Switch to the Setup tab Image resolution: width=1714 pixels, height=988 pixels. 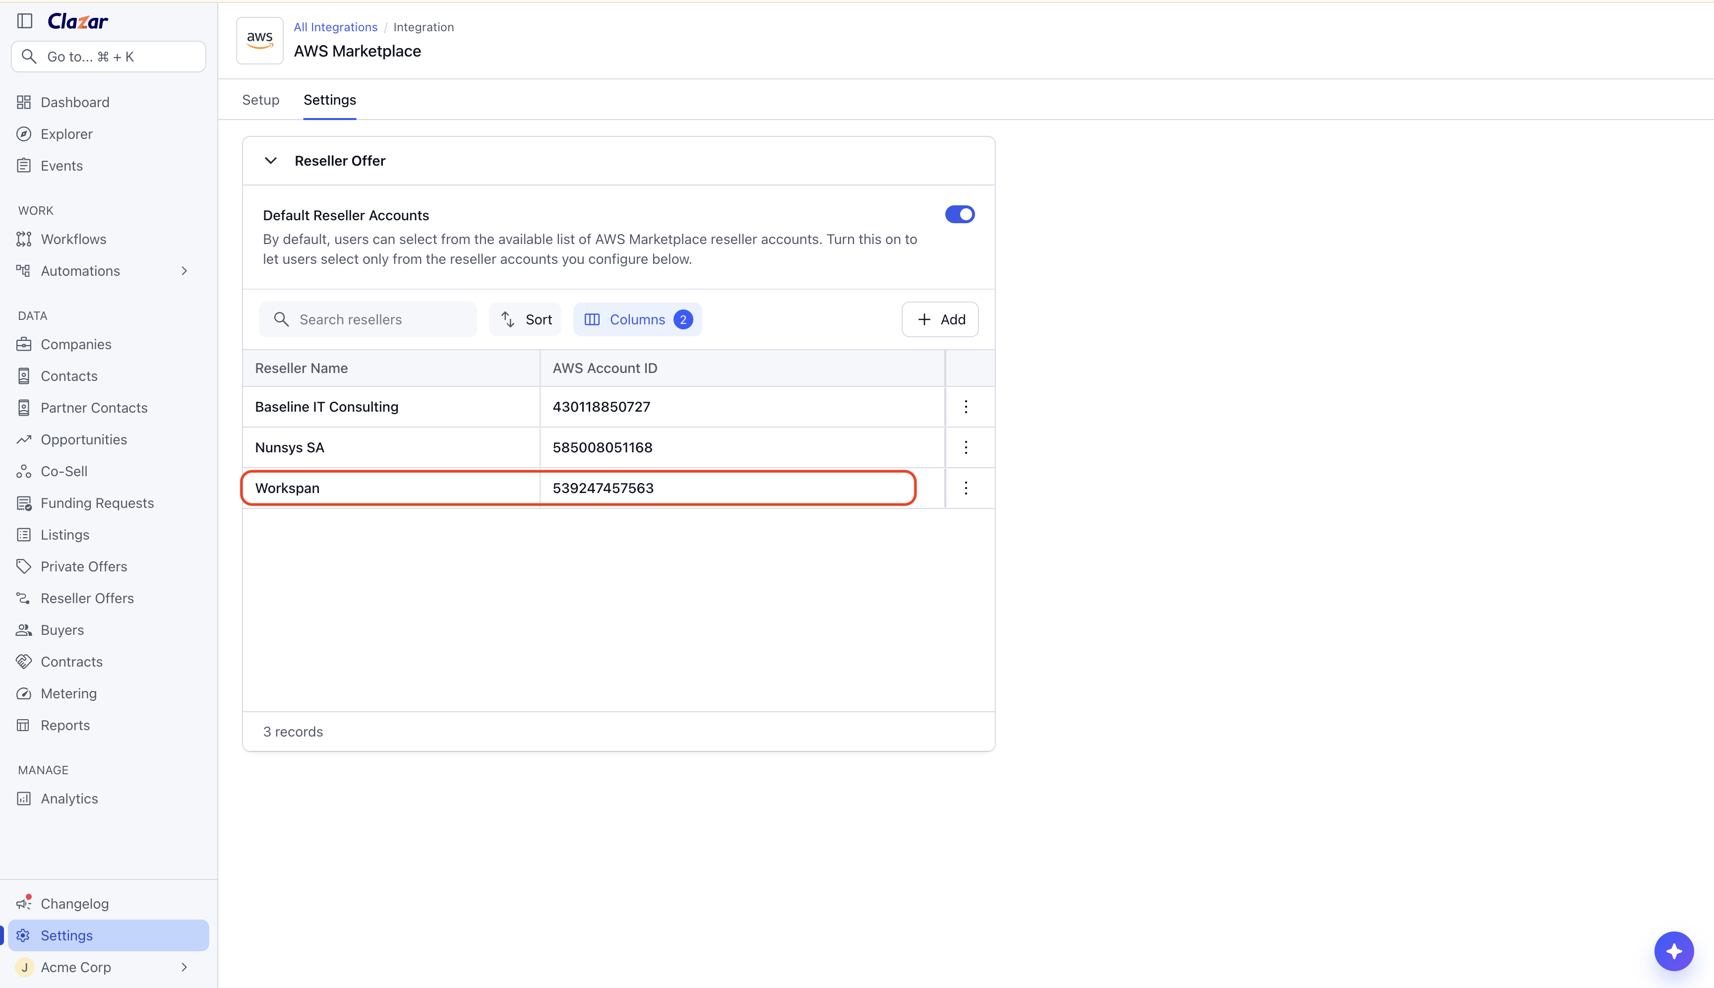[260, 100]
